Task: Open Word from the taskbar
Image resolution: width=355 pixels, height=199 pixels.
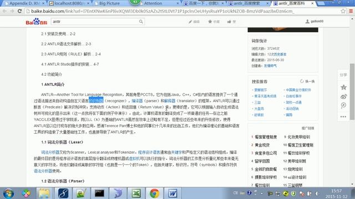Action: (x=173, y=193)
